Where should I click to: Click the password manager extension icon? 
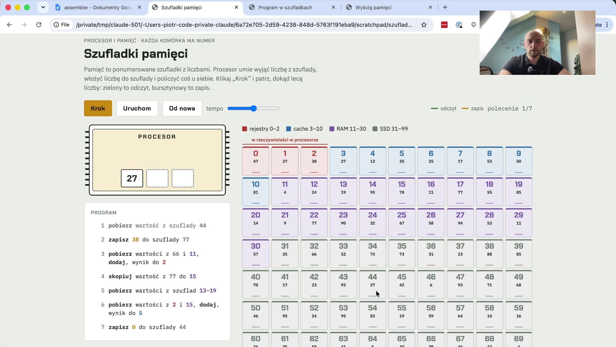[x=459, y=25]
